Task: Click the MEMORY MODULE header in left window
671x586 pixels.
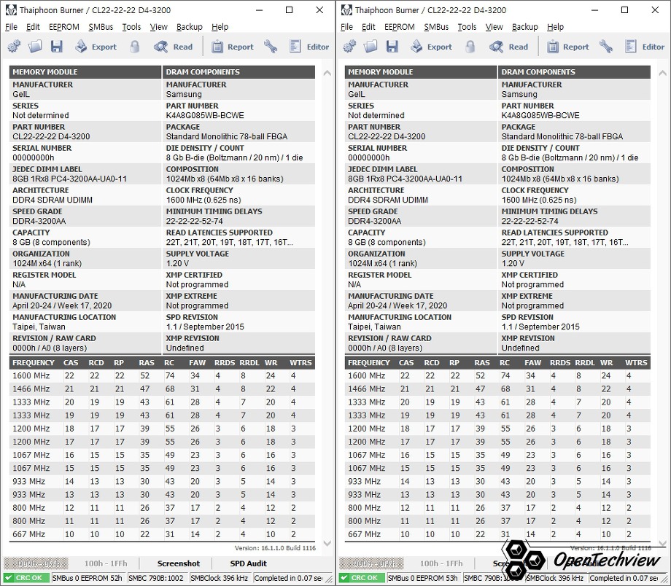Action: pos(85,72)
